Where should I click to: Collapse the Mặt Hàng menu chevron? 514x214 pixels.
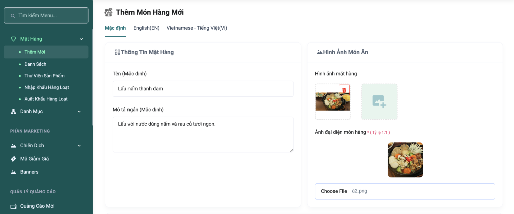click(x=81, y=39)
